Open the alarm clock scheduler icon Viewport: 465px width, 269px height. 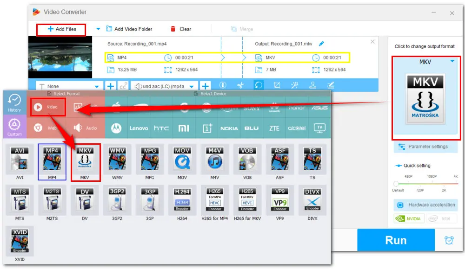click(x=449, y=240)
